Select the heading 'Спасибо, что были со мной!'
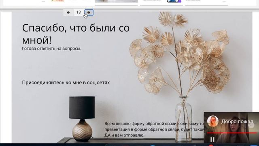The width and height of the screenshot is (259, 146). click(76, 34)
